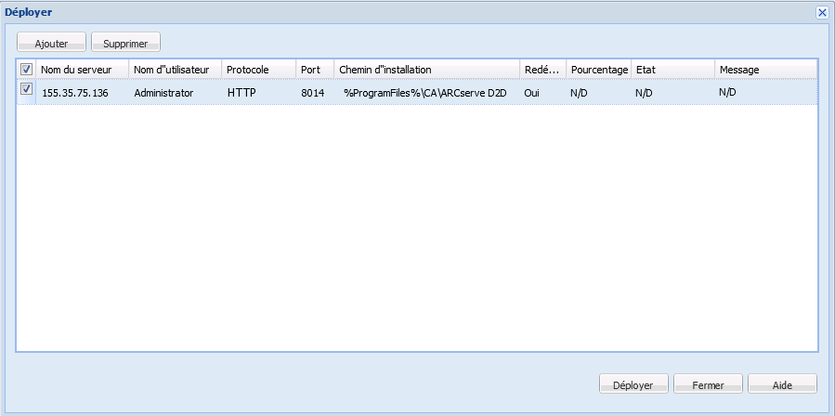Click the truncated Redé... column header

[x=542, y=70]
